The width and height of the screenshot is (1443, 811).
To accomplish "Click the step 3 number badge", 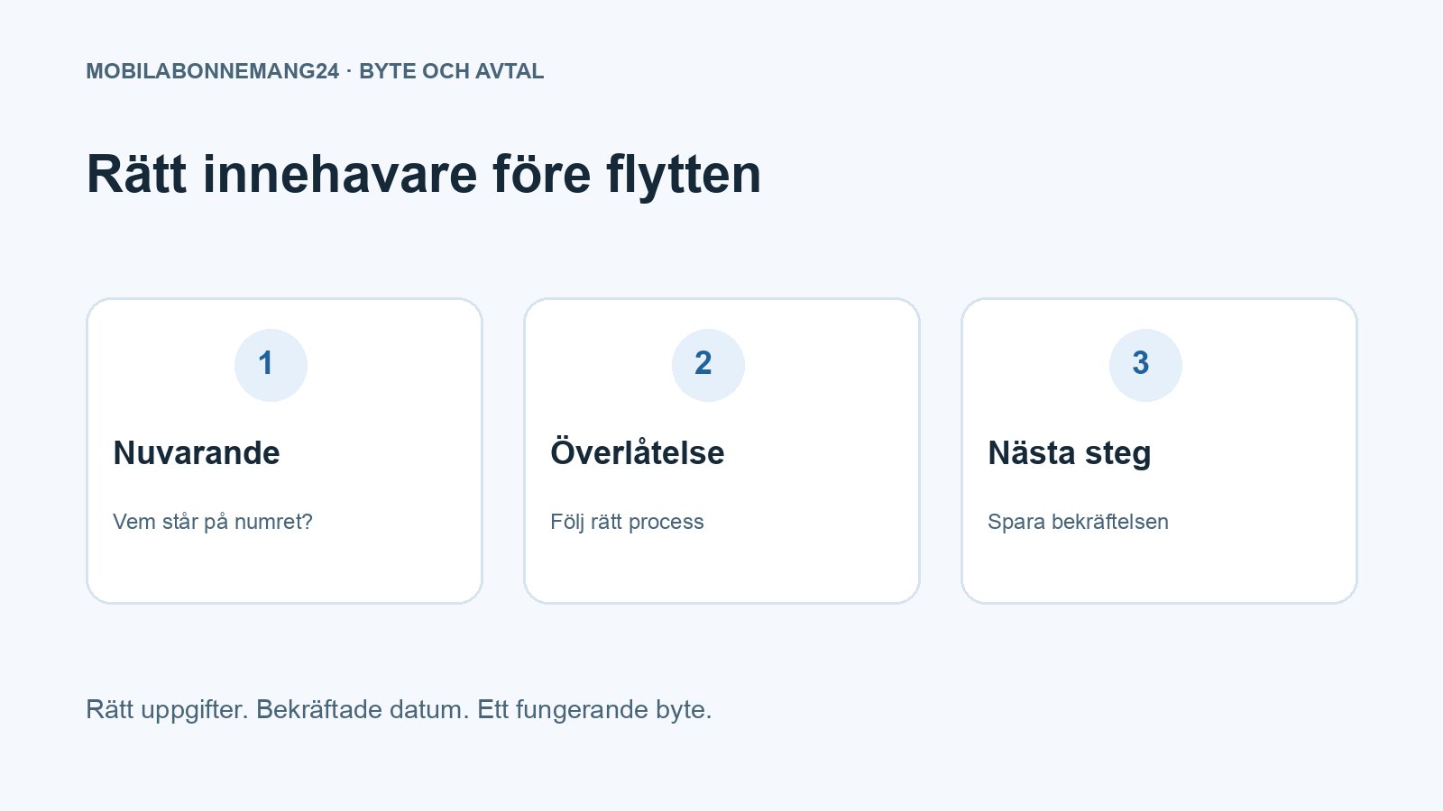I will click(x=1145, y=365).
